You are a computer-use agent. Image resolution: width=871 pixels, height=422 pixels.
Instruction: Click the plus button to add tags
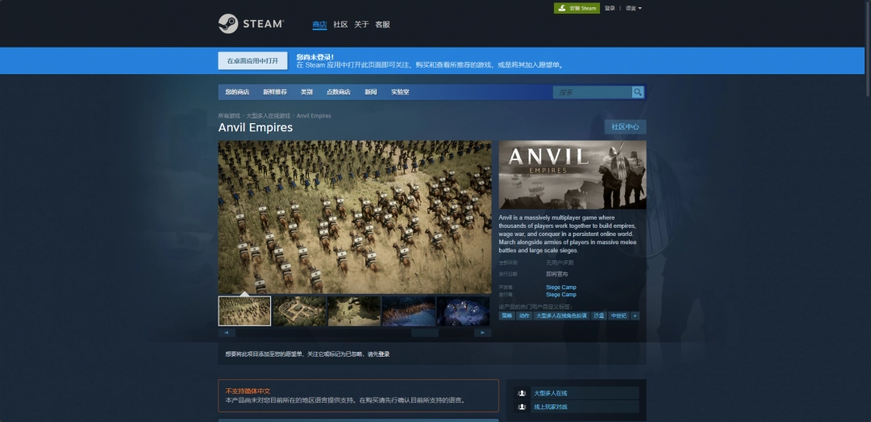tap(636, 316)
